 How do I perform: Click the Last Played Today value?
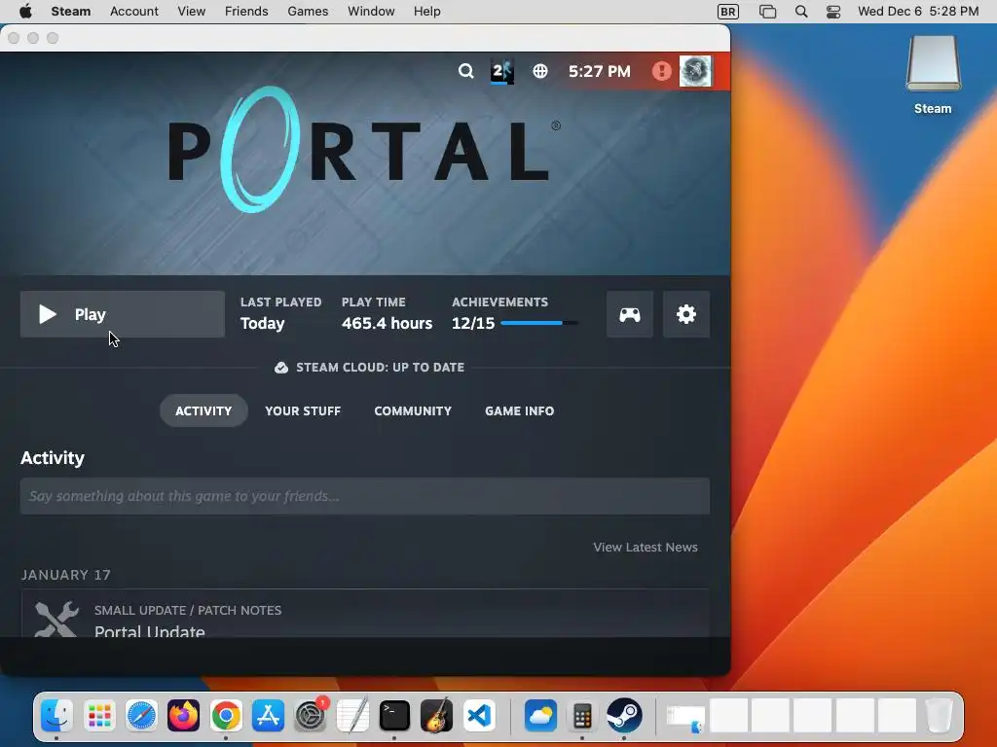coord(263,323)
